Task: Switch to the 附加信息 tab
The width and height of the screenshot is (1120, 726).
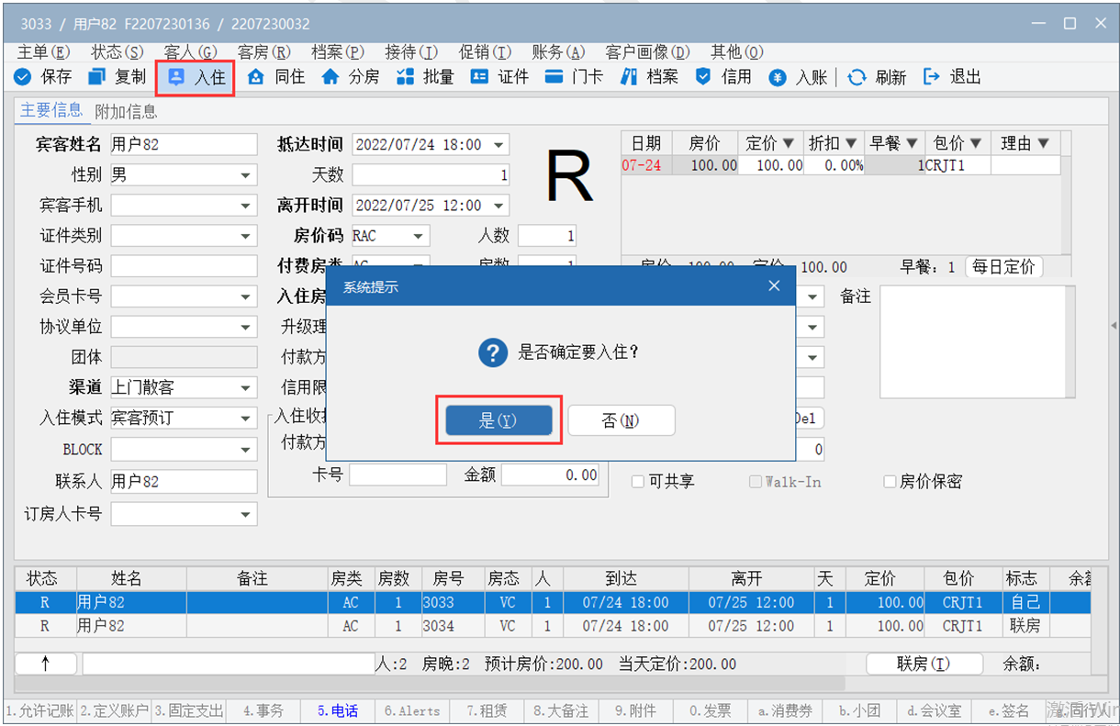Action: 126,112
